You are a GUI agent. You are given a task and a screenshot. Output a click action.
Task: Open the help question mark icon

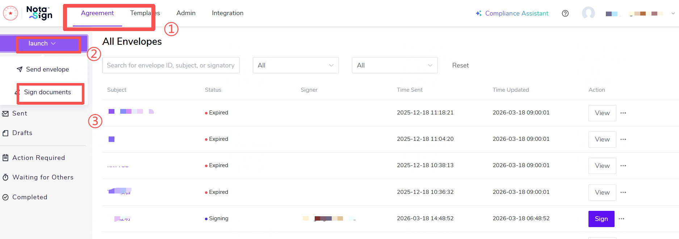(x=565, y=13)
